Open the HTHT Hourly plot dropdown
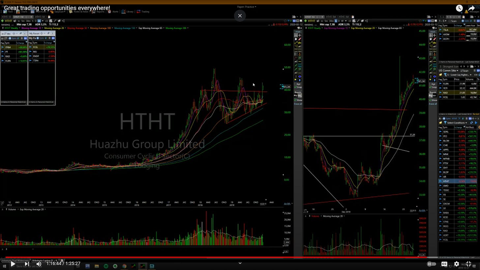480x270 pixels. [315, 28]
